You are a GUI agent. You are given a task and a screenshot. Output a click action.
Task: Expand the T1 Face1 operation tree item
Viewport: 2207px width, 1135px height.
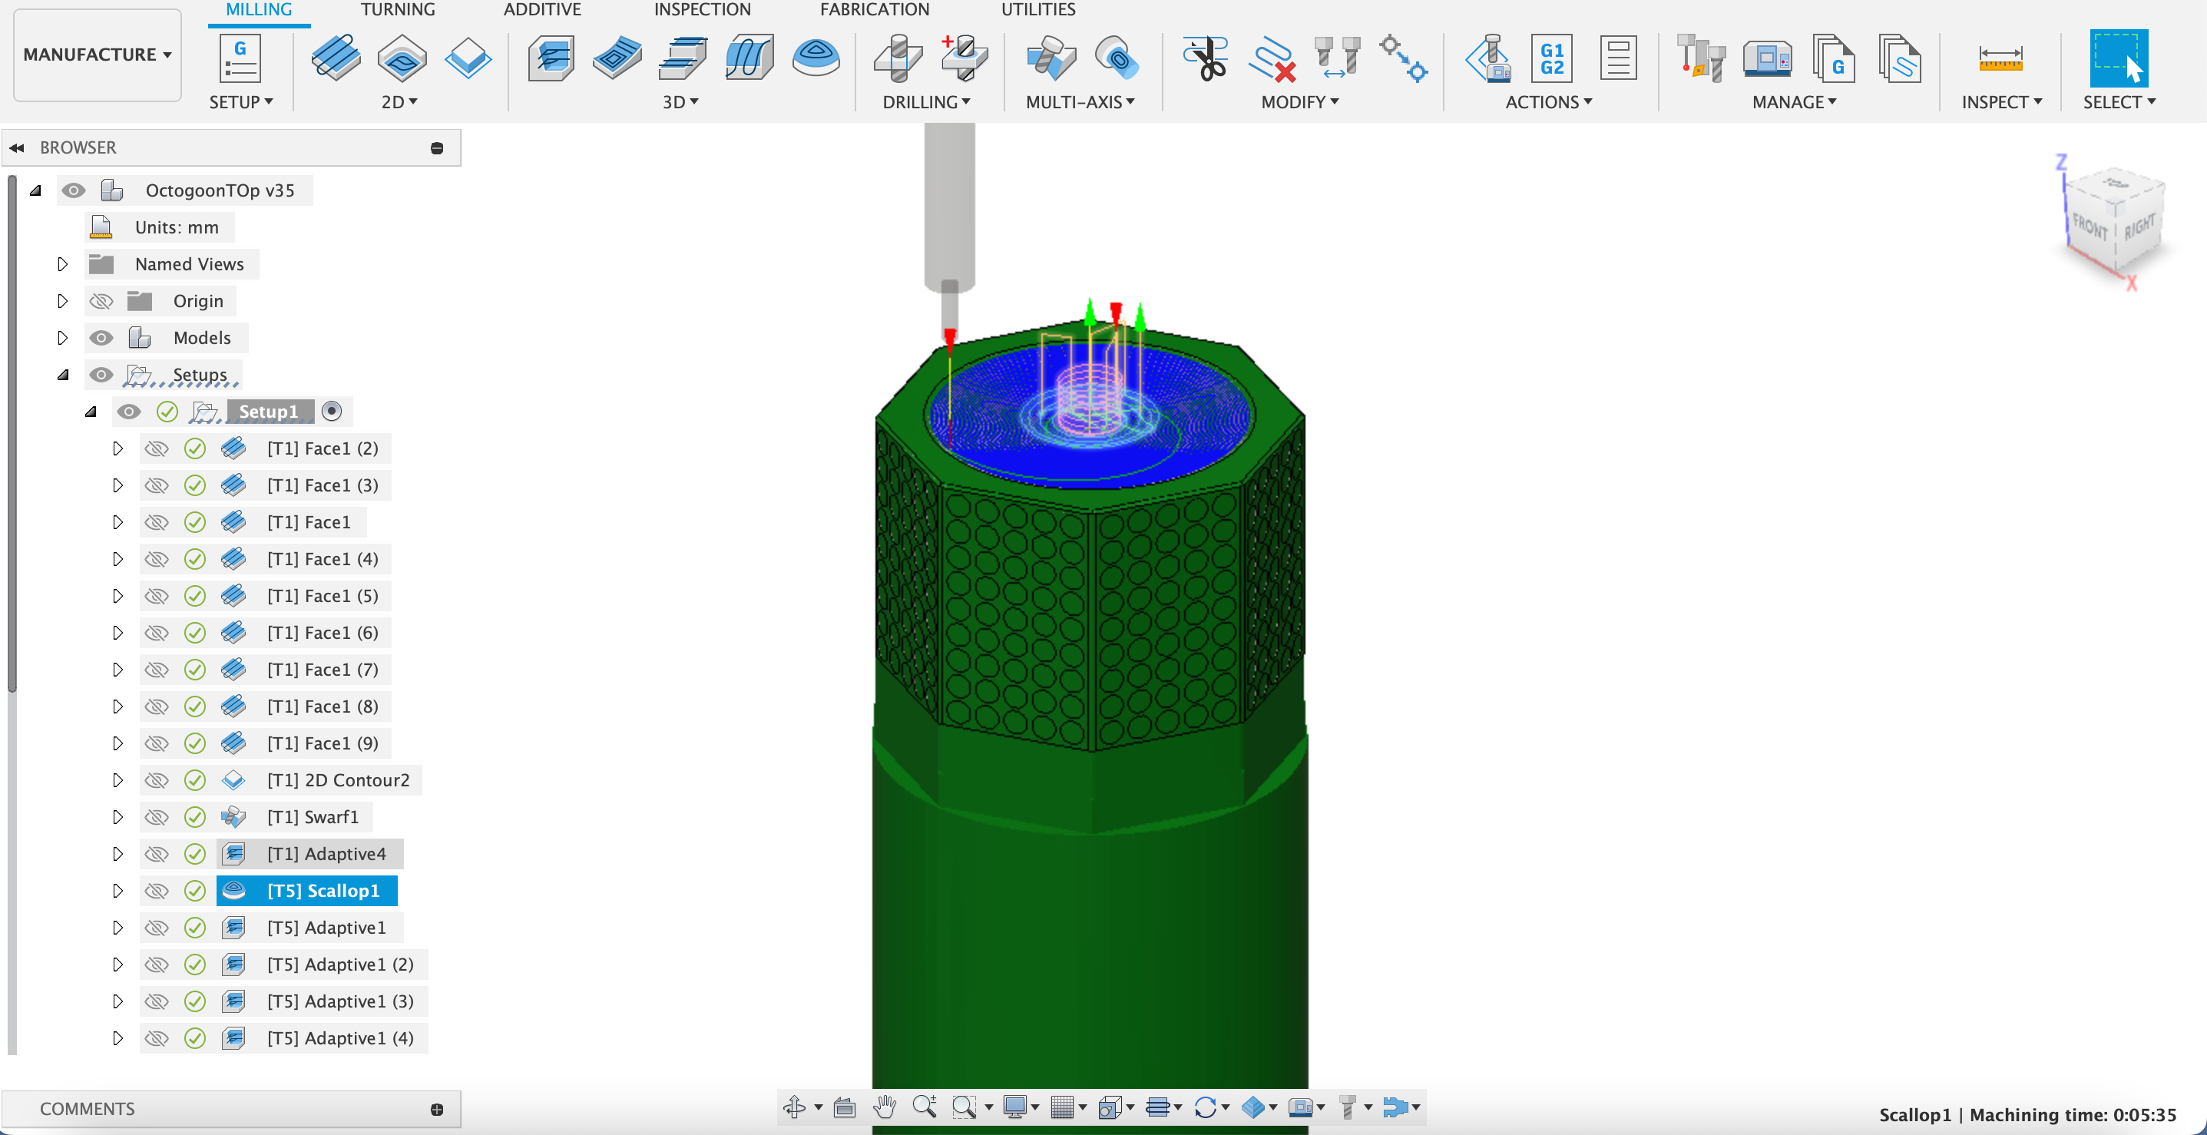point(116,521)
